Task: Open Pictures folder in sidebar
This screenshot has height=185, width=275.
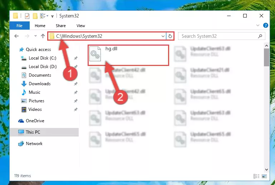Action: pyautogui.click(x=36, y=101)
